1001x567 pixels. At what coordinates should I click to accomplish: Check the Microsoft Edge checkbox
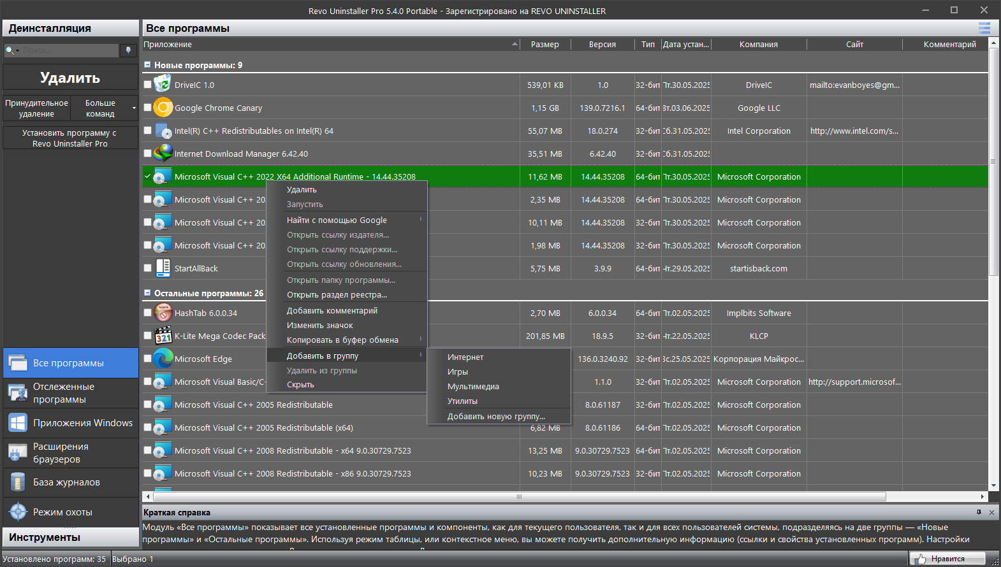click(x=148, y=359)
